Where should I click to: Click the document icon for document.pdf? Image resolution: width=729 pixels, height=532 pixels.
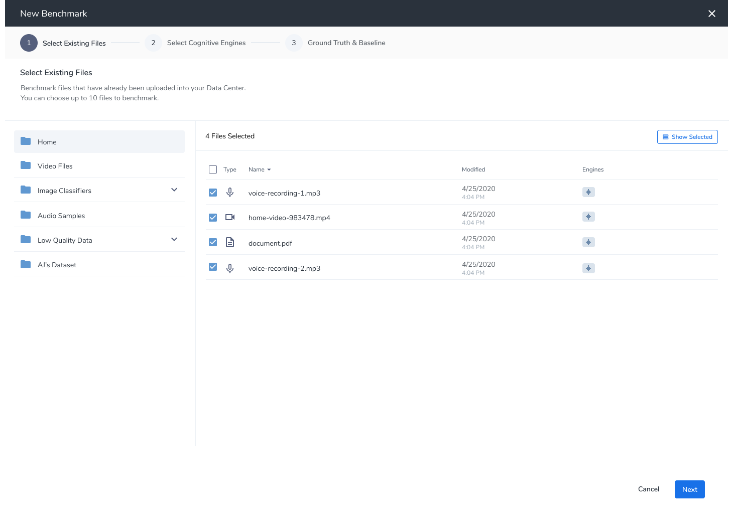(230, 242)
